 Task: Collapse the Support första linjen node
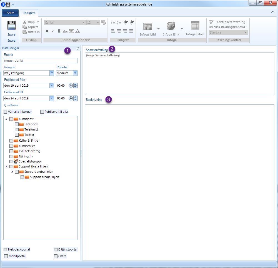pyautogui.click(x=7, y=166)
